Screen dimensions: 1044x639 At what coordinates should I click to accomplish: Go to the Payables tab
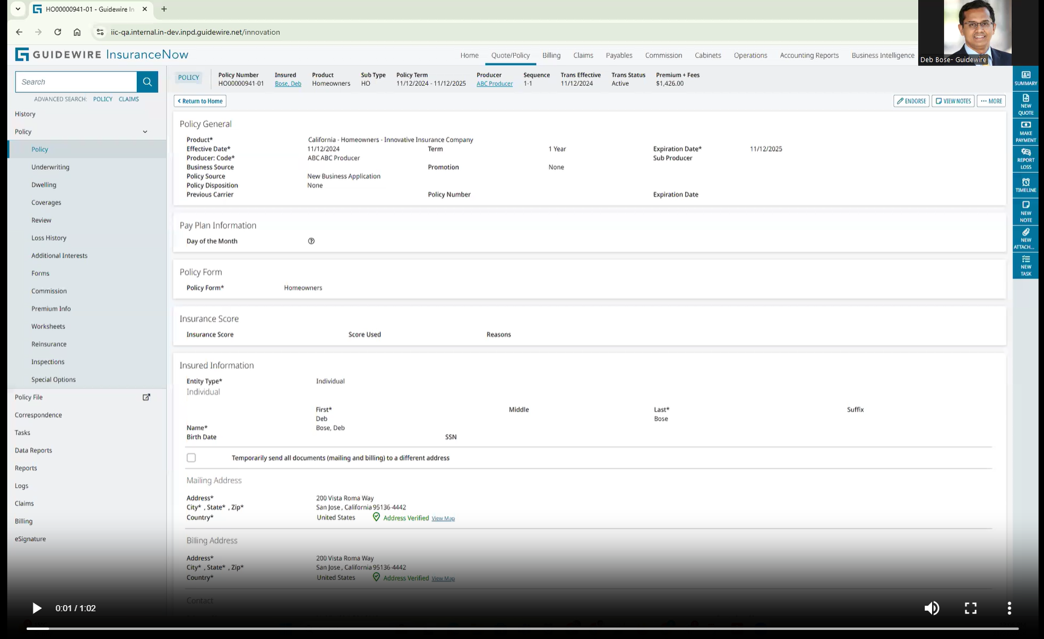pyautogui.click(x=619, y=55)
